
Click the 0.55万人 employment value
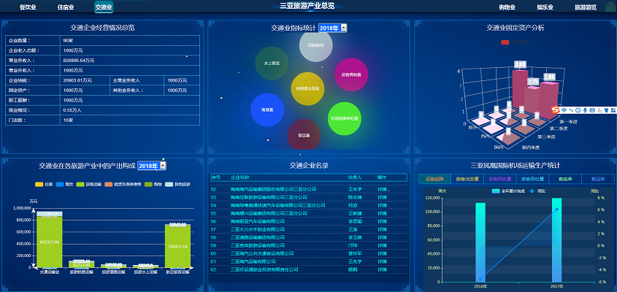[72, 110]
